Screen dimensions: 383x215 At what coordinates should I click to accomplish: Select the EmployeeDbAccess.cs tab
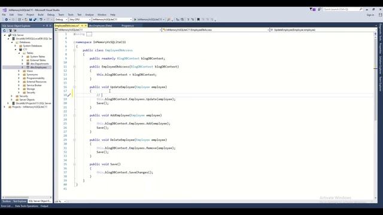67,26
